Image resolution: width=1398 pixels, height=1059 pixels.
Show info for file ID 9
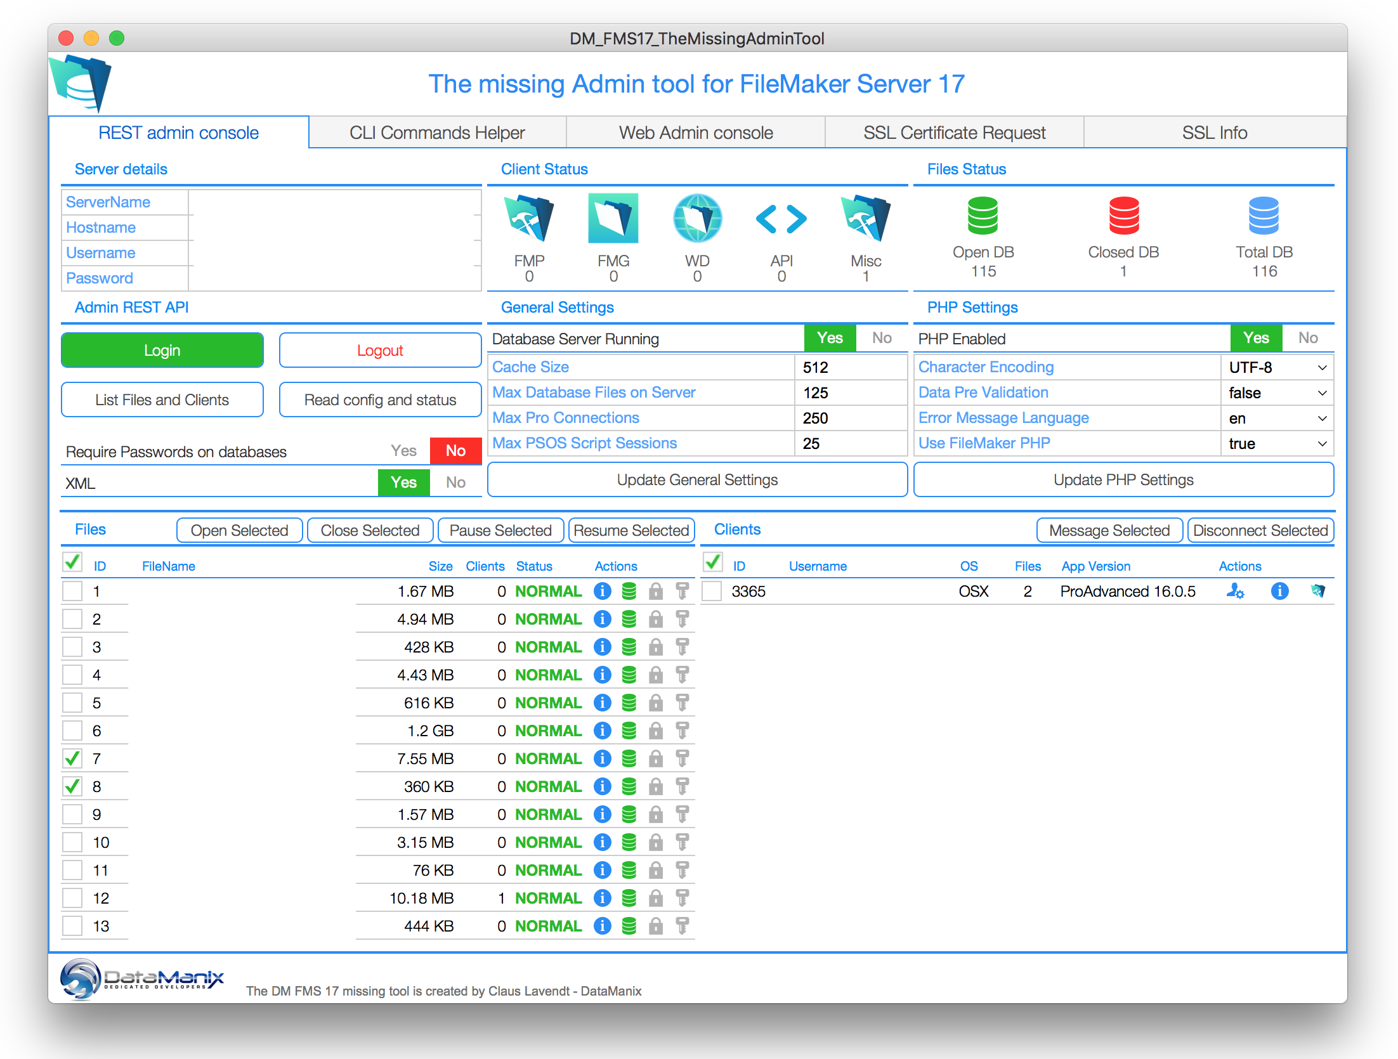click(603, 814)
